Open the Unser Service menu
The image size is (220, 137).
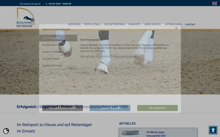152,24
